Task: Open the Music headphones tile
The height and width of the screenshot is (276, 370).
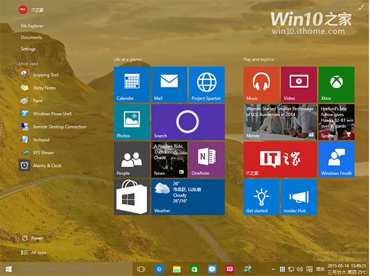Action: (x=261, y=84)
